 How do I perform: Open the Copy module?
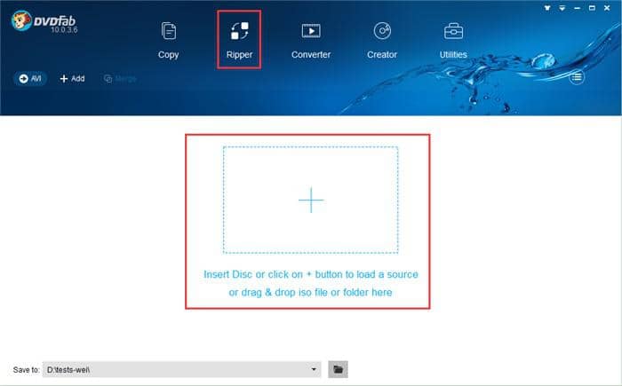[169, 41]
